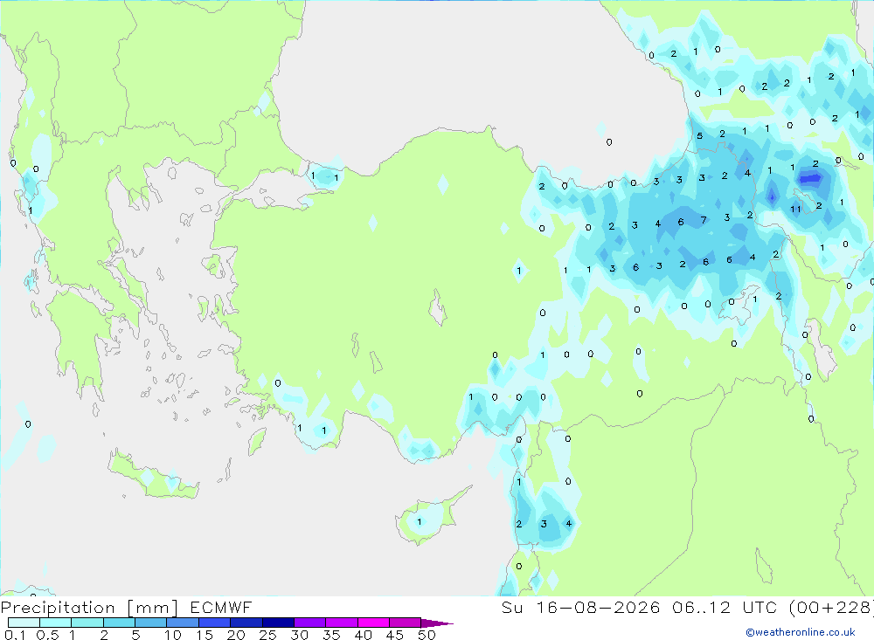Select the 35–40 mm violet legend swatch

(342, 623)
